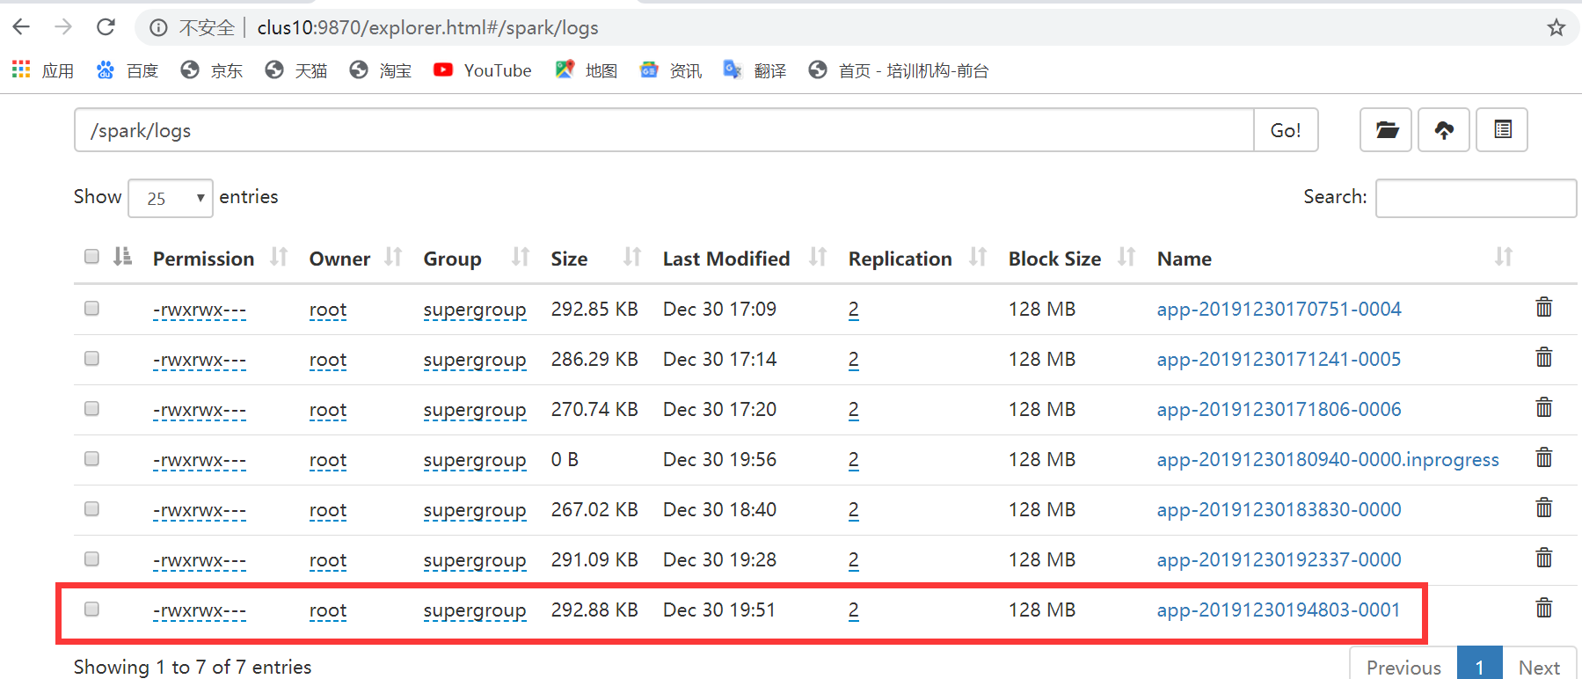Delete app-20191230183830-0000 with trash icon
Image resolution: width=1582 pixels, height=679 pixels.
click(x=1543, y=507)
